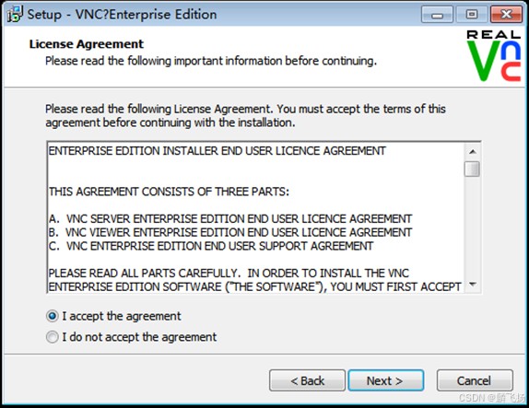Close the VNC setup window
529x408 pixels.
tap(506, 15)
